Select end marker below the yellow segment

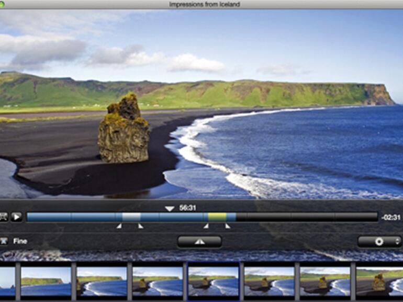[228, 226]
